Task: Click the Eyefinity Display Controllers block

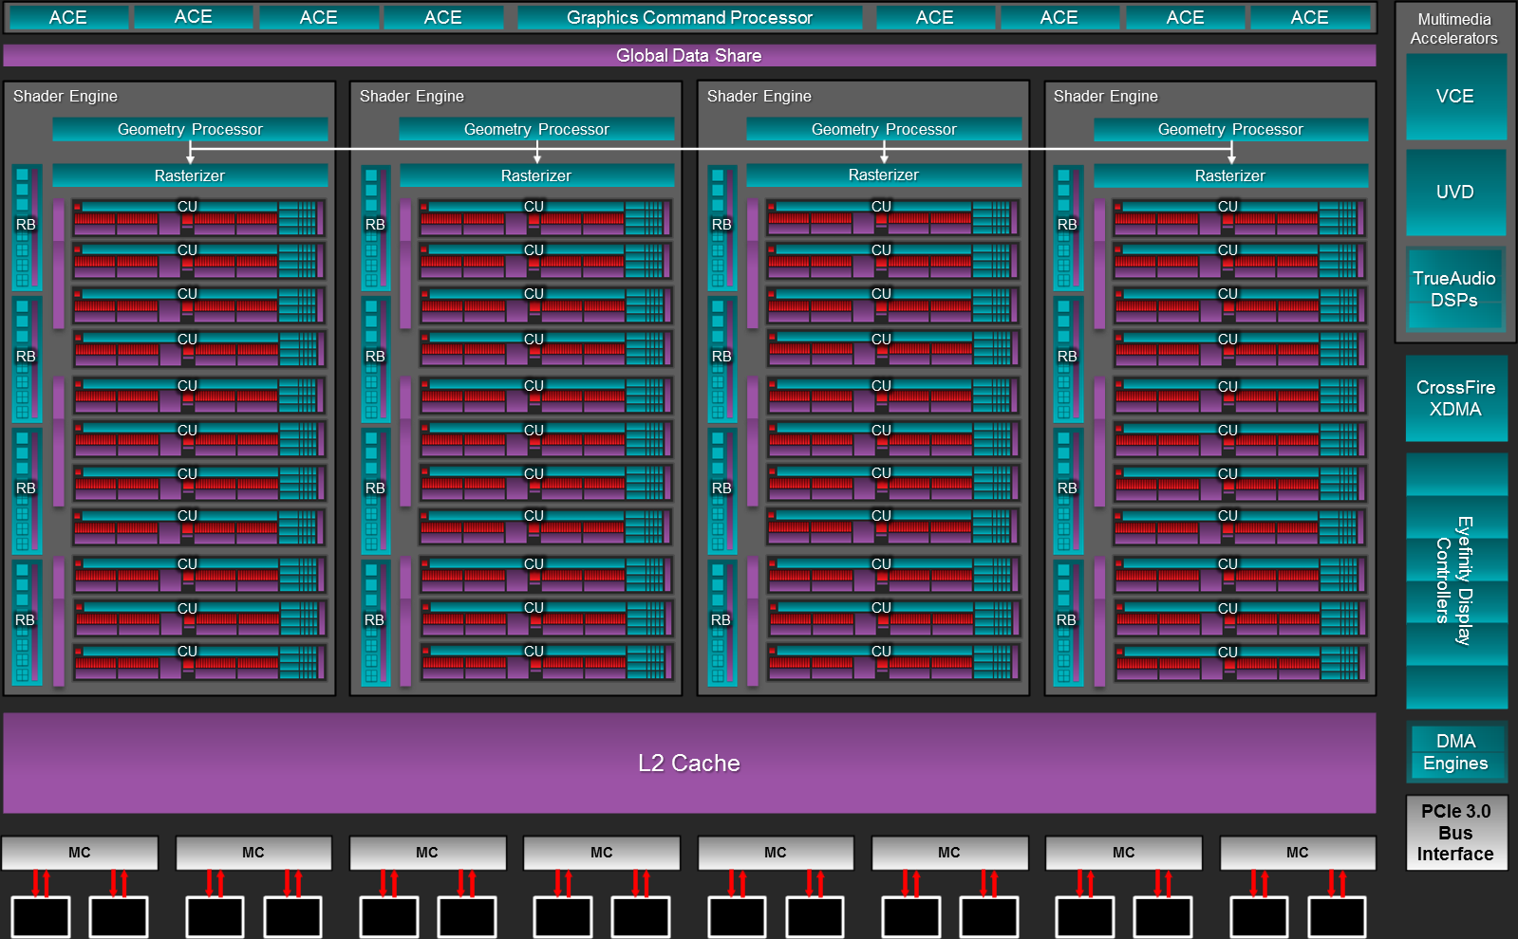Action: (x=1455, y=580)
